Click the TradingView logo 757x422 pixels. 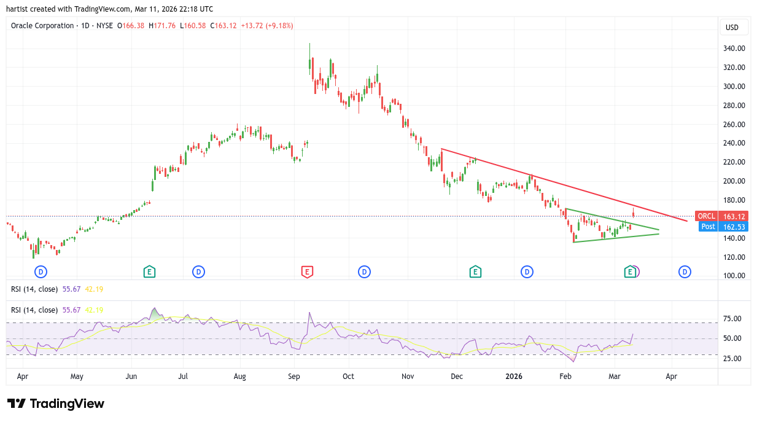(56, 404)
